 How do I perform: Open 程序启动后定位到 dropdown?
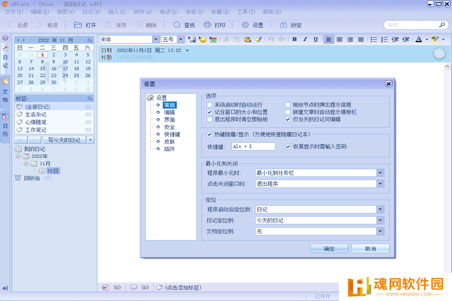[x=380, y=210]
